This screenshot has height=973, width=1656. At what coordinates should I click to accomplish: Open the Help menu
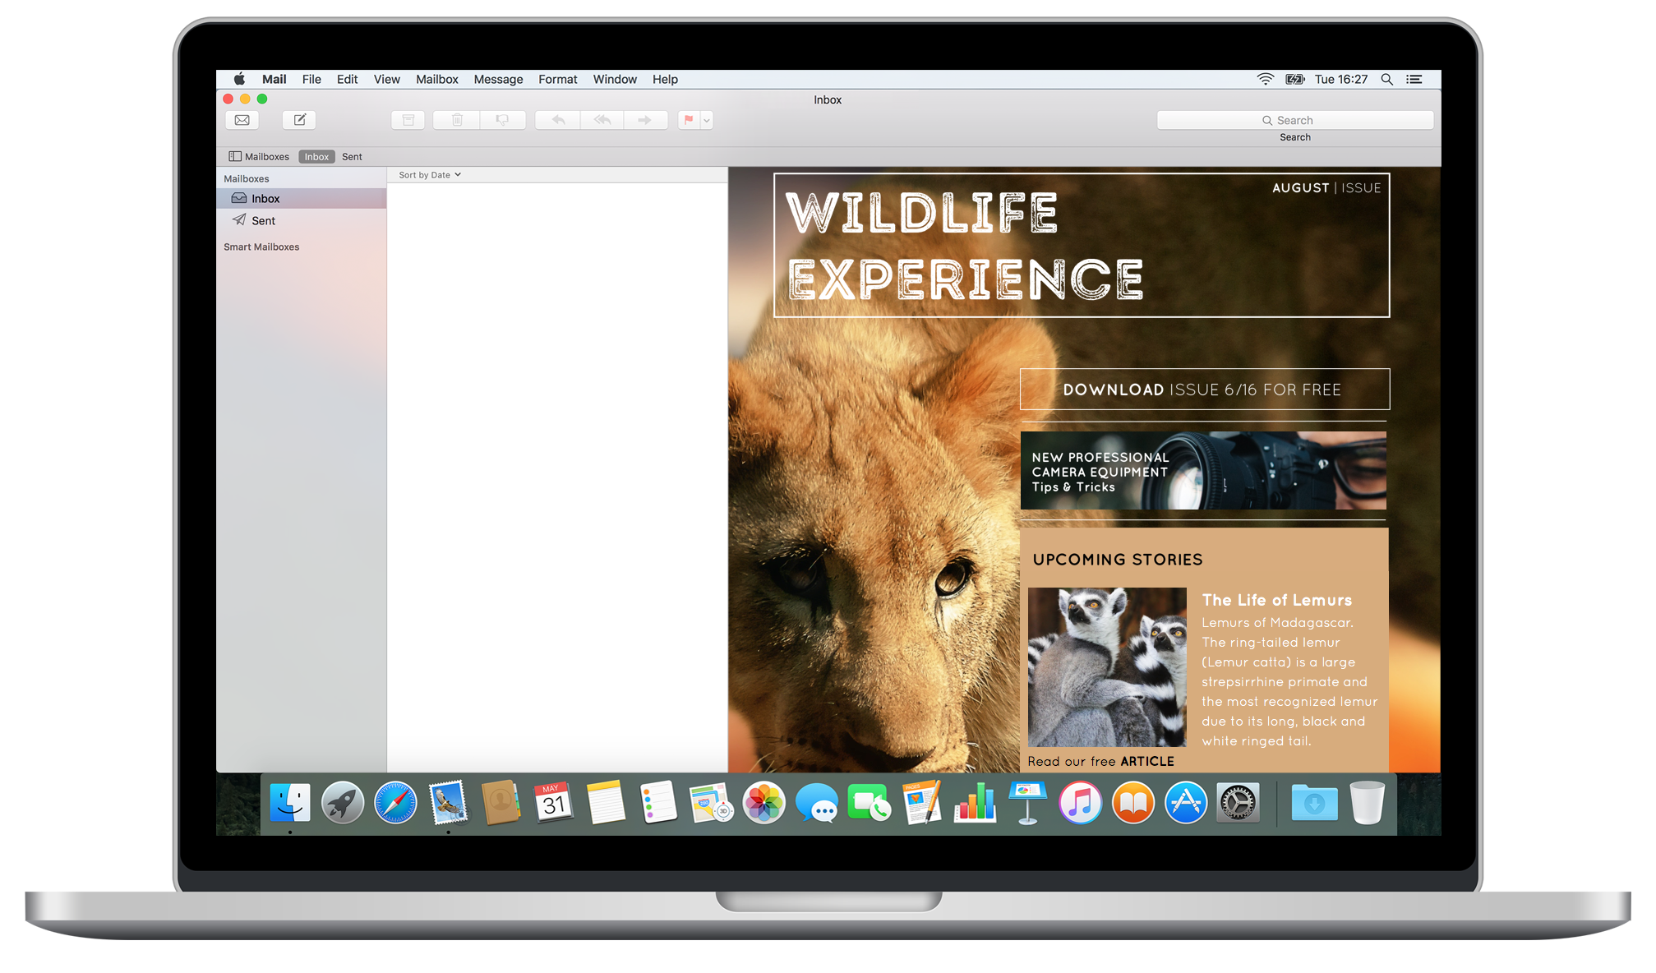pos(665,79)
